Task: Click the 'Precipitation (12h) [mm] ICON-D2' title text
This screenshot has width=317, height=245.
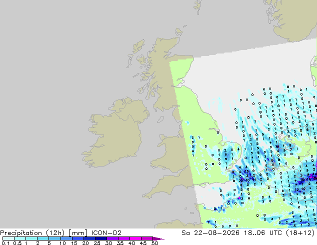Action: click(60, 233)
